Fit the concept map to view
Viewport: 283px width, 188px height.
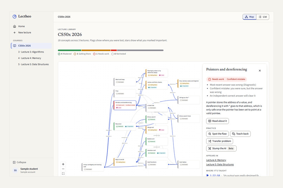[x=63, y=174]
